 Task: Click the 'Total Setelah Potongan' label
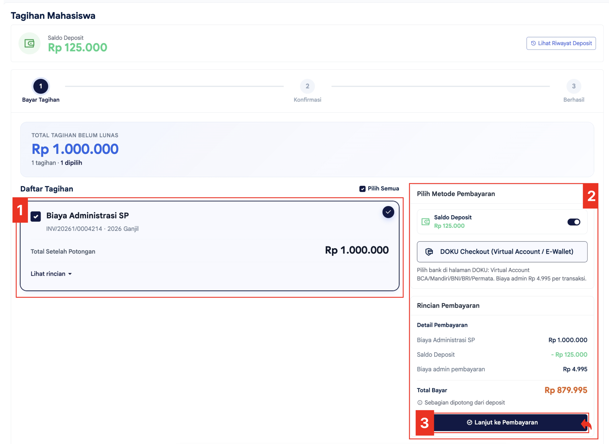(x=63, y=251)
